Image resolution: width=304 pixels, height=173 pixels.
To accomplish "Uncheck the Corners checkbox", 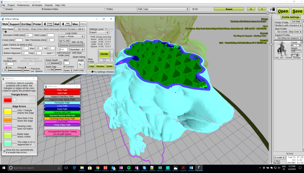I will (64, 67).
